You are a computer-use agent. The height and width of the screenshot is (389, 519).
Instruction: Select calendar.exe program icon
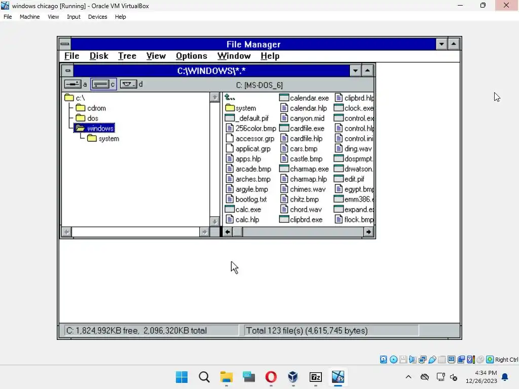[284, 98]
